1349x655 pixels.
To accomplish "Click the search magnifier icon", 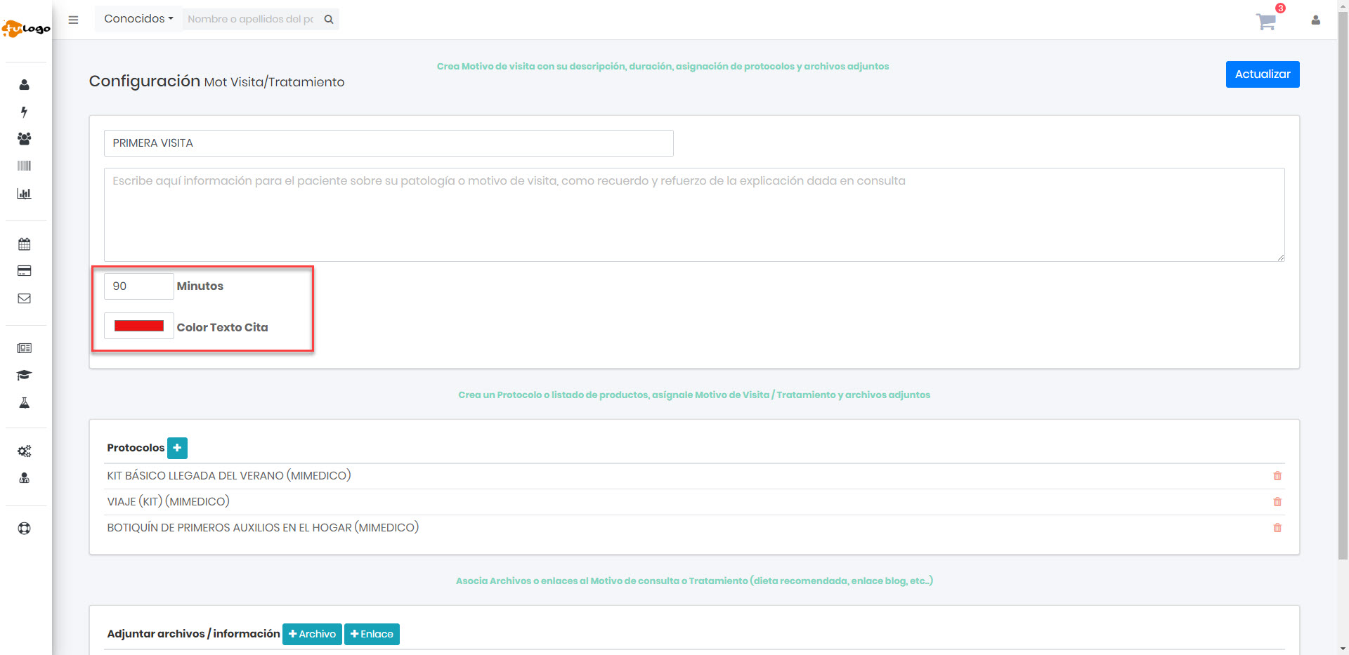I will click(x=329, y=20).
